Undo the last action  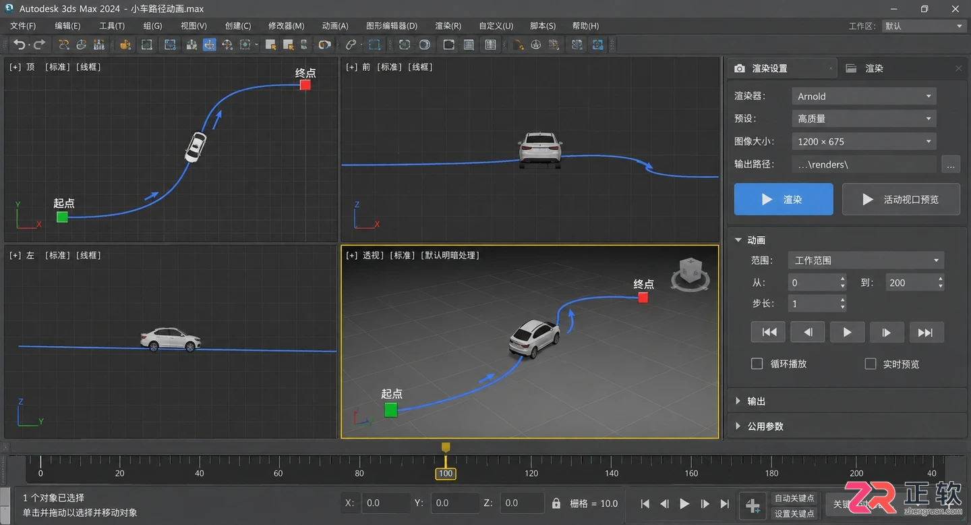[x=20, y=45]
